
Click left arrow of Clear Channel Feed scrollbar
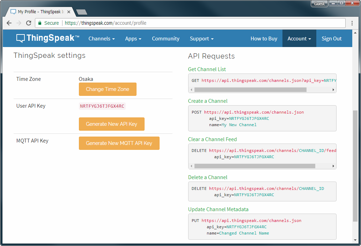[x=192, y=166]
